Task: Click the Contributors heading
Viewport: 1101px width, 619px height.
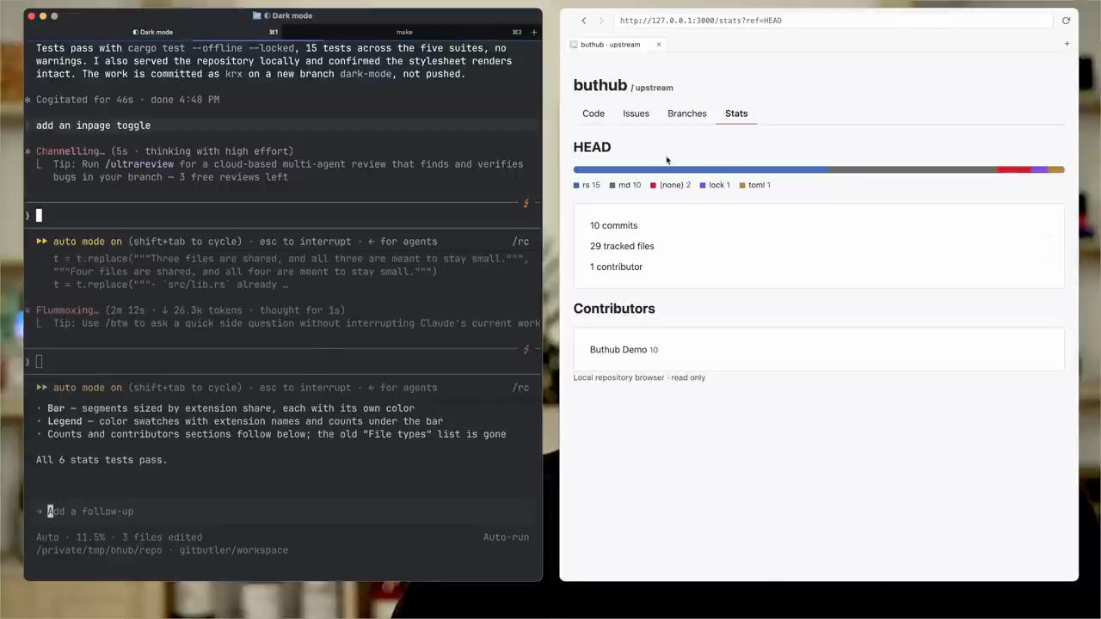Action: coord(614,309)
